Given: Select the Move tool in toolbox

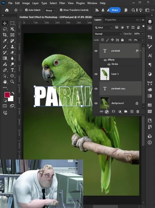Looking at the screenshot, I should pos(5,23).
